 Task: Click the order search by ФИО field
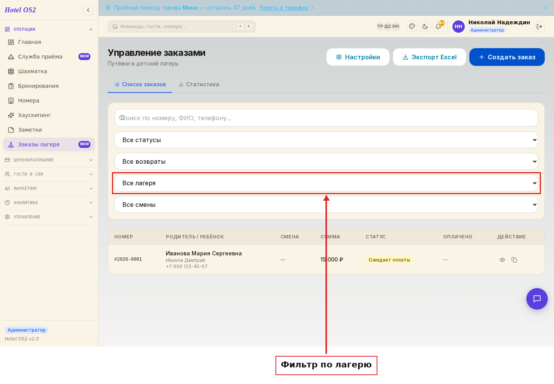(326, 118)
